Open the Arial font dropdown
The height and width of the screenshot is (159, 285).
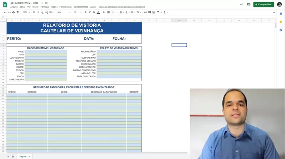click(x=64, y=12)
